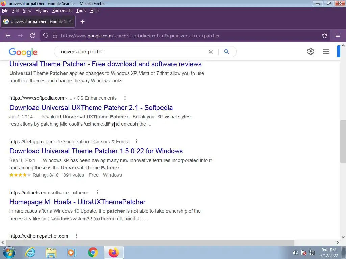The height and width of the screenshot is (259, 346).
Task: Click the https://uxthemepatcher.com URL
Action: (39, 236)
